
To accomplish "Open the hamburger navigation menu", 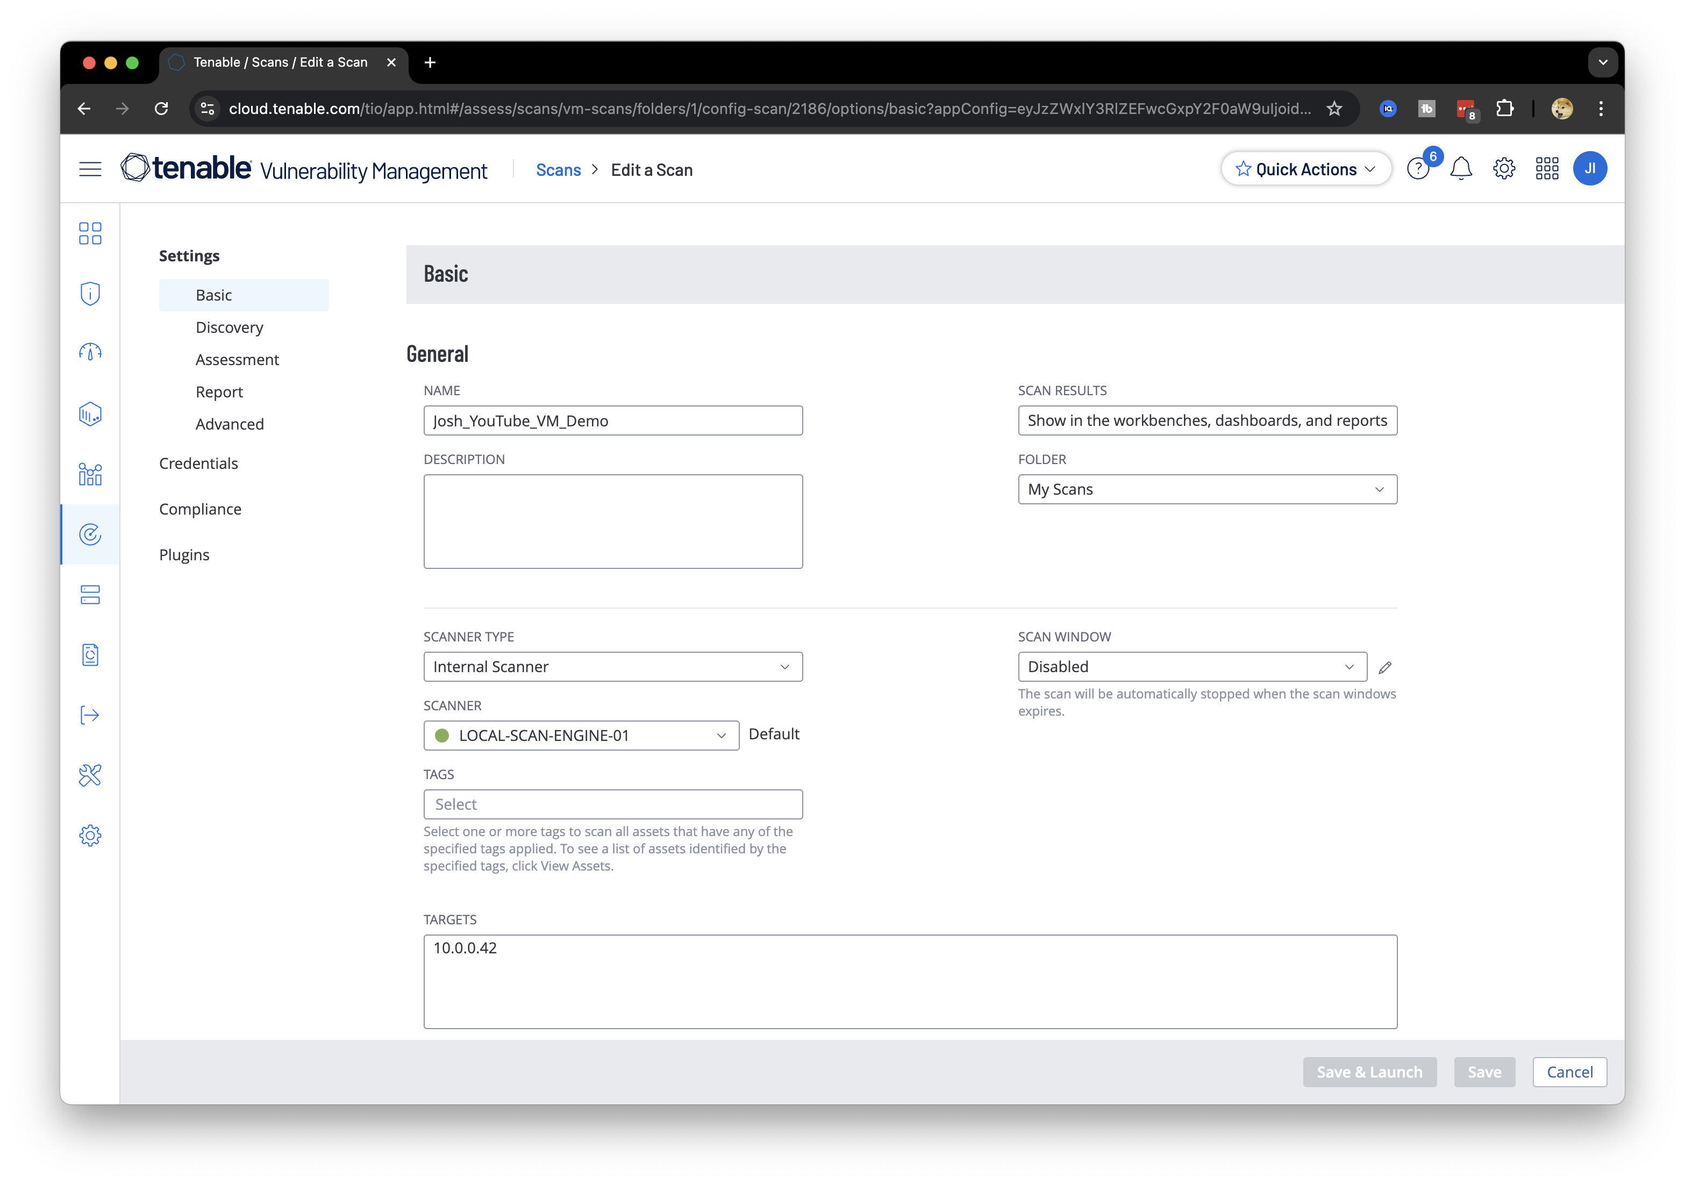I will [90, 169].
